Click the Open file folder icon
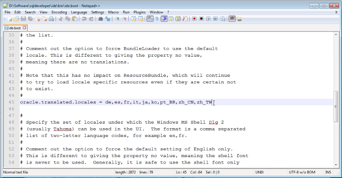The image size is (342, 178). [x=16, y=19]
